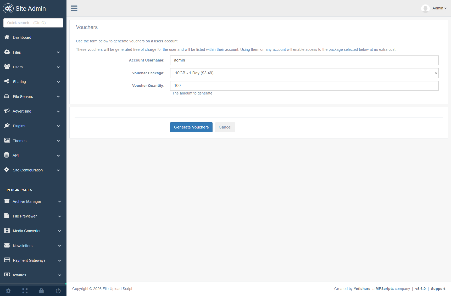This screenshot has width=451, height=296.
Task: Click the Admin user avatar icon
Action: click(425, 8)
